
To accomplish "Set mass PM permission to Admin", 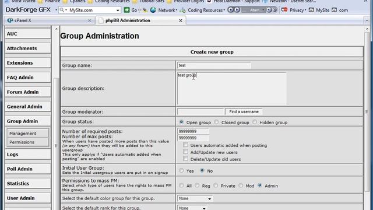I will click(260, 185).
